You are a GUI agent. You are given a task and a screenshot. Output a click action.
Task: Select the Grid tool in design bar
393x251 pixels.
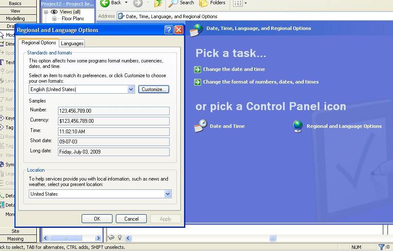7,72
